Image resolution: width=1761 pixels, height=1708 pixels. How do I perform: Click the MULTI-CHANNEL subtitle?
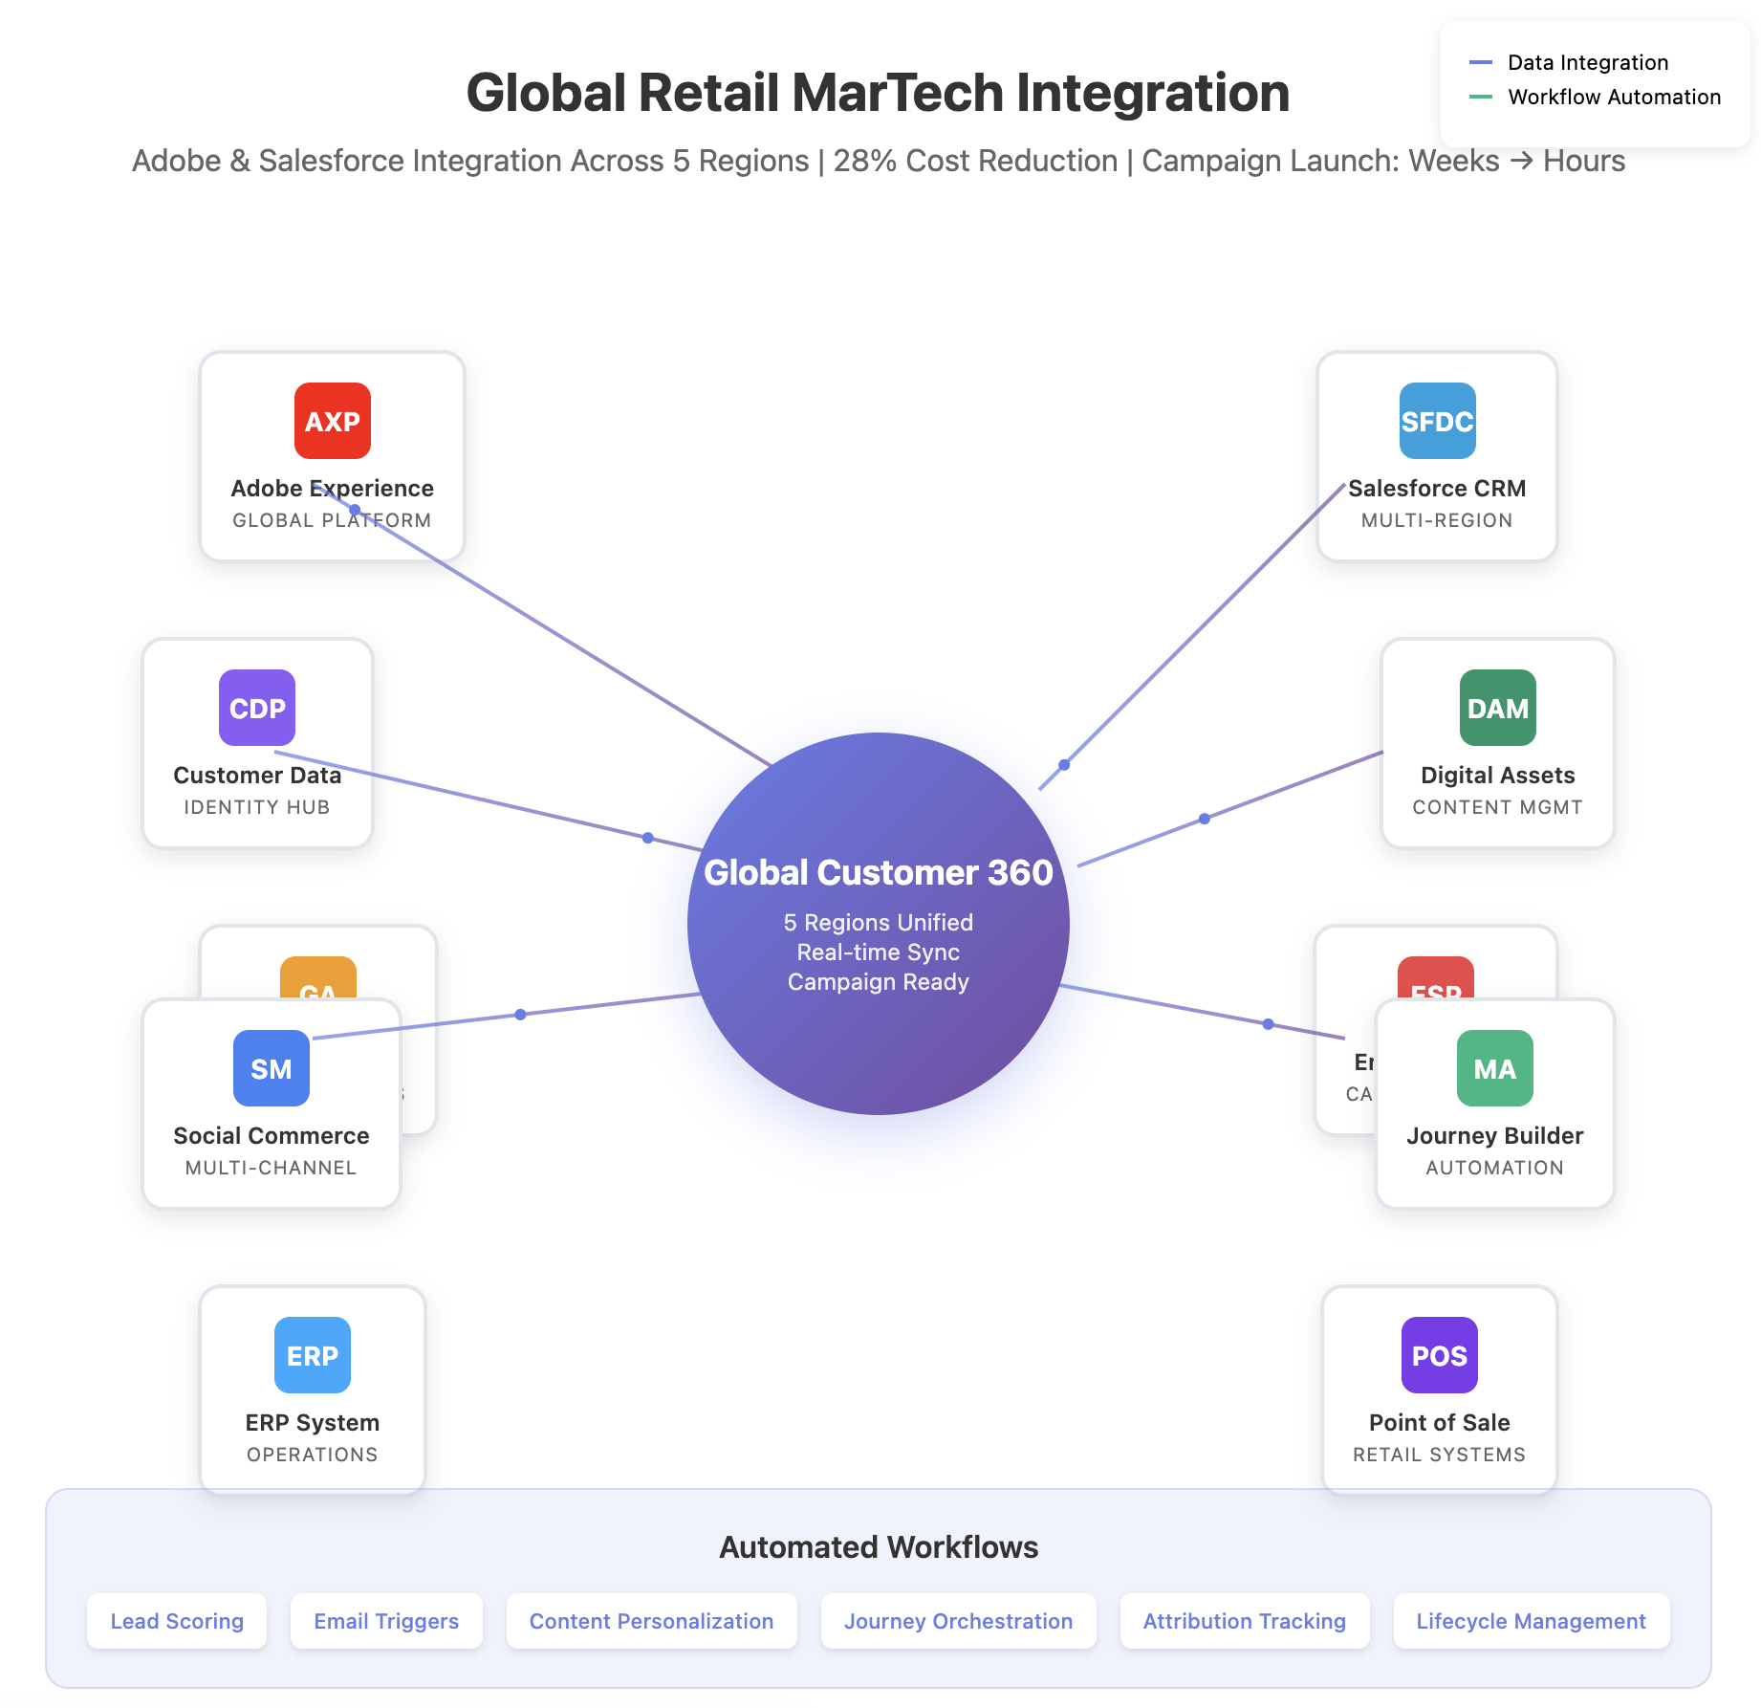tap(272, 1168)
